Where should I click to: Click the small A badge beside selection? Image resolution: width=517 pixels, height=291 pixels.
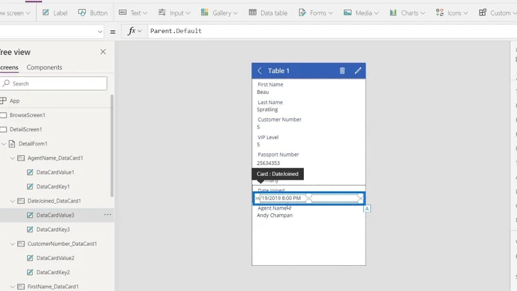click(x=366, y=208)
